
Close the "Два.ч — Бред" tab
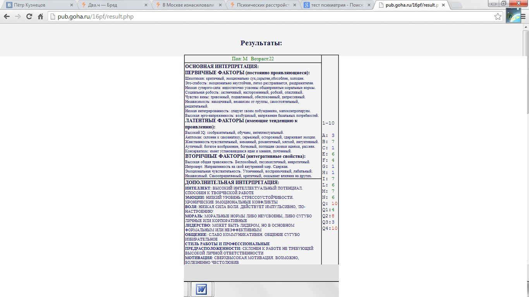pos(146,5)
